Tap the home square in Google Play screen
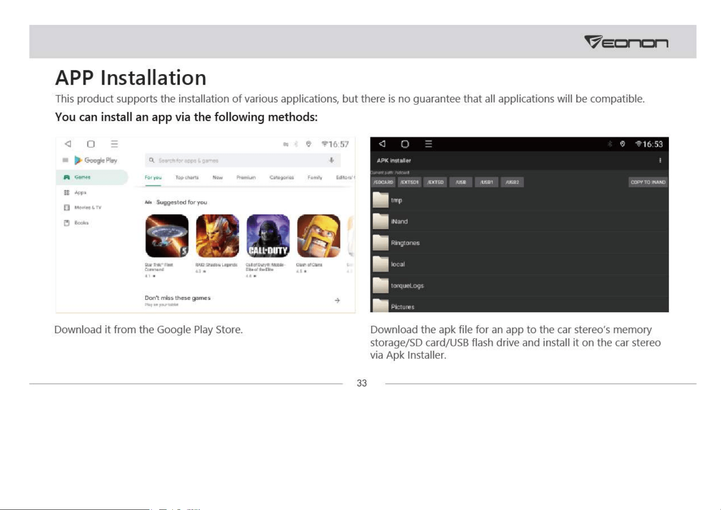Viewport: 721px width, 510px height. 91,144
